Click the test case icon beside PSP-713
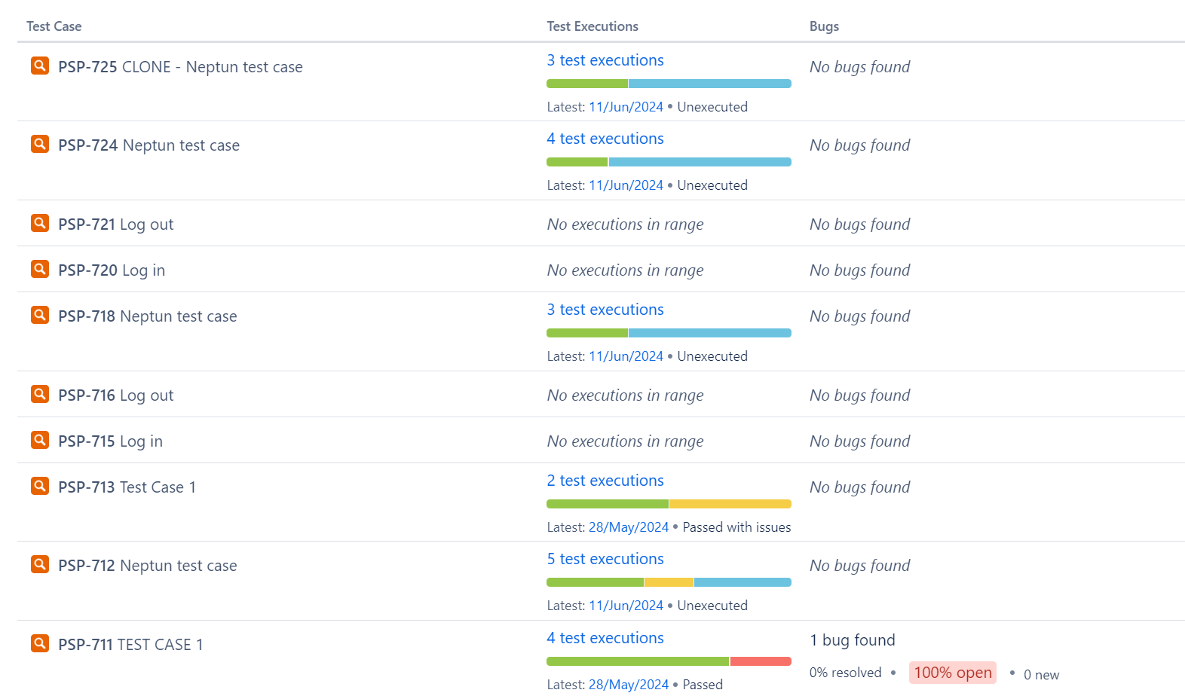This screenshot has height=699, width=1185. pos(40,486)
